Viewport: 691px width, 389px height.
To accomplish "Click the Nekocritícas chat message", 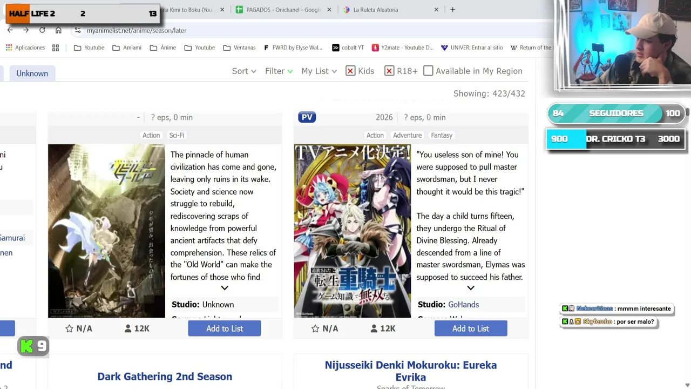I will (617, 308).
